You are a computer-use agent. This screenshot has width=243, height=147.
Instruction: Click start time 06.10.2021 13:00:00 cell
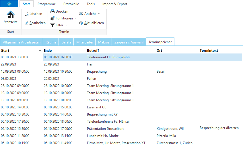point(15,57)
